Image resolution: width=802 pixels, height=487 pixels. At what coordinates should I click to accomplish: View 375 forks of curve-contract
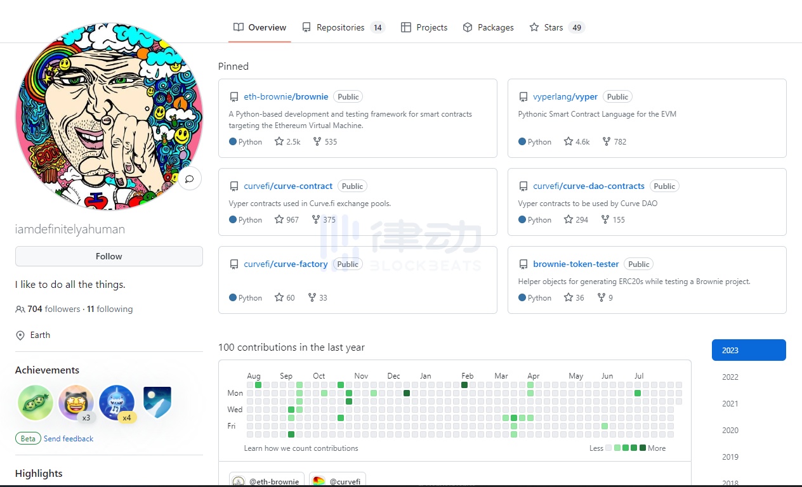(324, 219)
